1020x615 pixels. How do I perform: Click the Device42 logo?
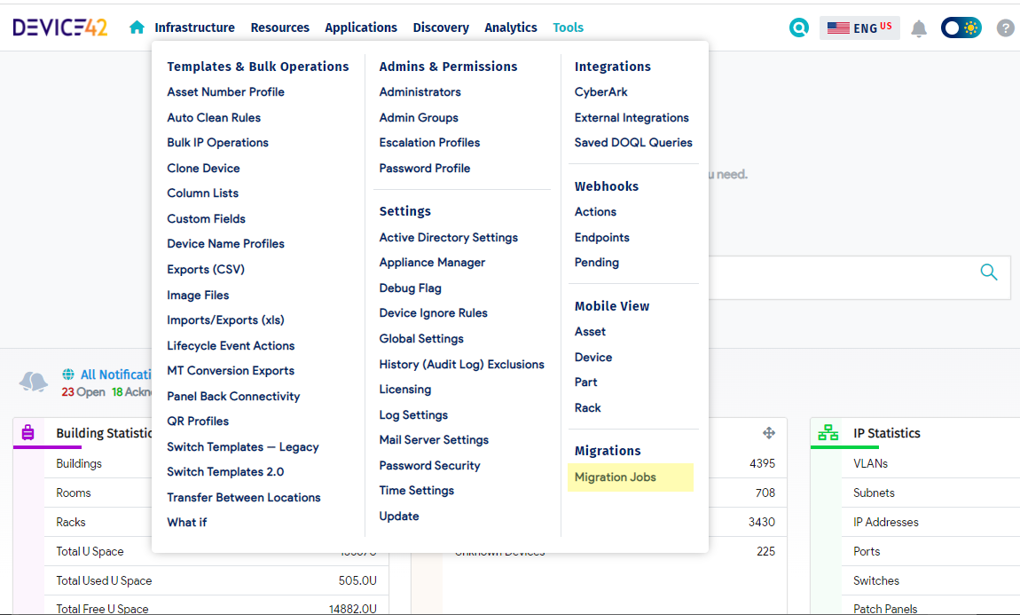coord(60,28)
